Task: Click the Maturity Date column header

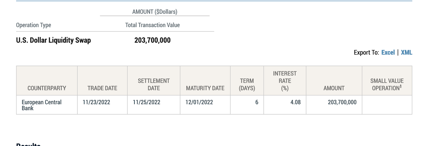Action: coord(205,88)
